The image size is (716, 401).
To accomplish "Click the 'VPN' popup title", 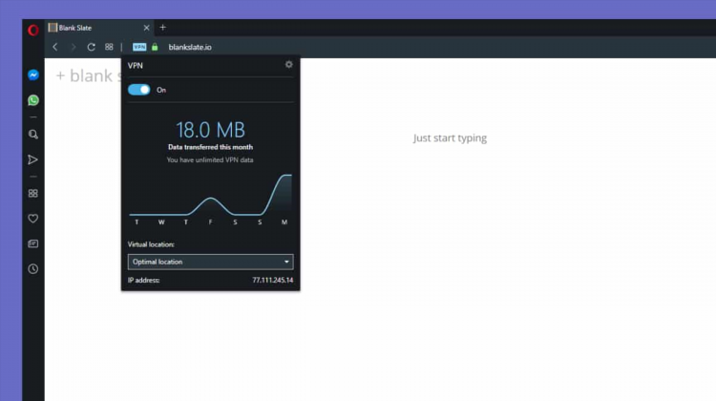I will click(x=136, y=66).
